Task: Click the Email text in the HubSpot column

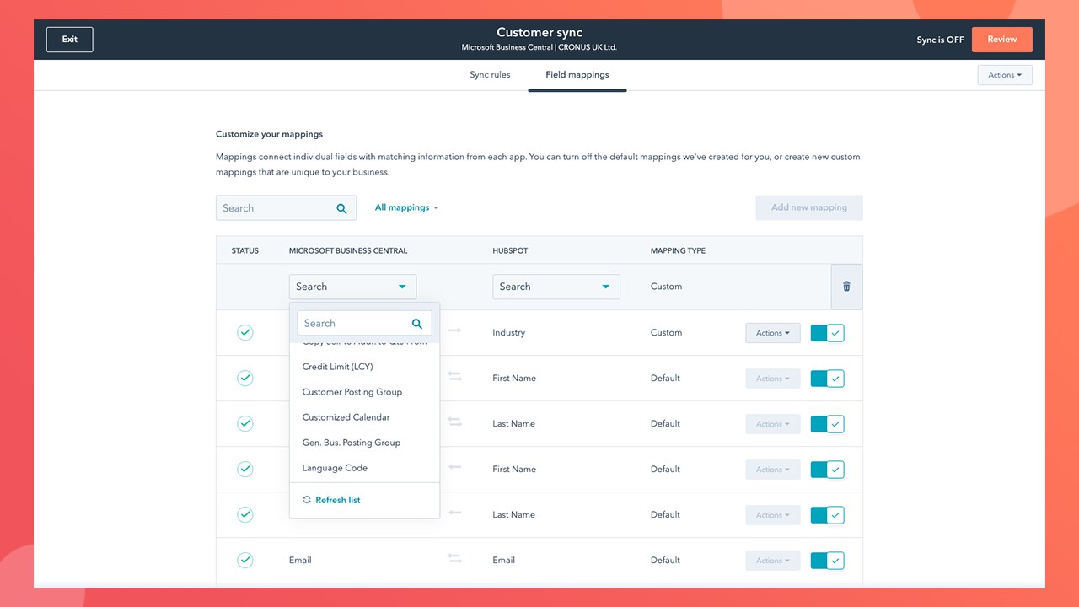Action: coord(503,561)
